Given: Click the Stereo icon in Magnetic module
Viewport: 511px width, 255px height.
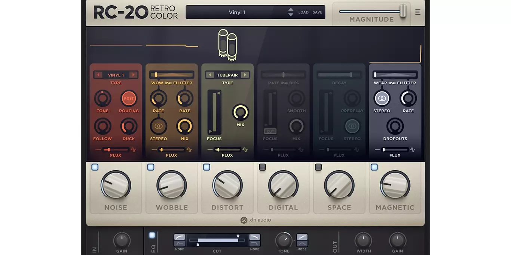Looking at the screenshot, I should click(382, 99).
